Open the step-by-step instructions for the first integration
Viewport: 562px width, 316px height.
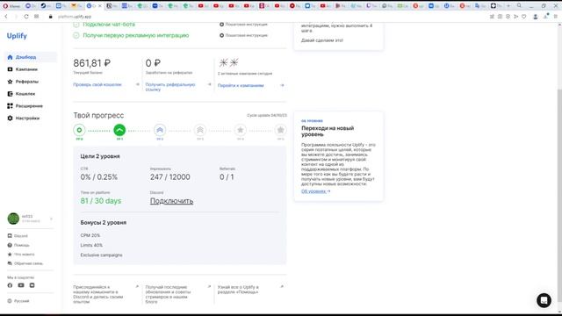tap(244, 35)
